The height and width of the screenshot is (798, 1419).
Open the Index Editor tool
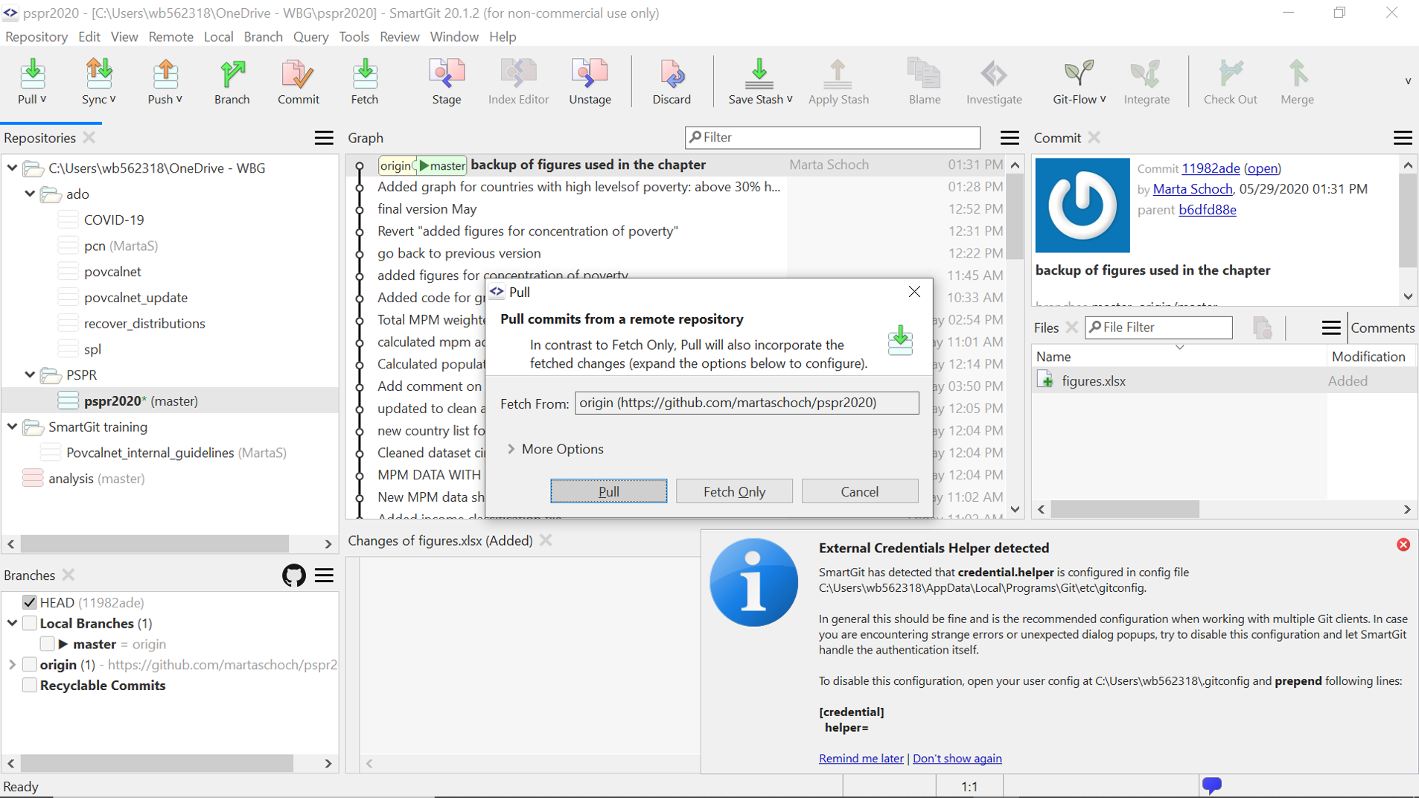point(518,81)
